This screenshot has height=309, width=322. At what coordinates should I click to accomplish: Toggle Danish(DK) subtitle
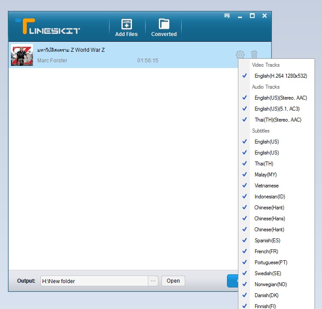point(276,295)
